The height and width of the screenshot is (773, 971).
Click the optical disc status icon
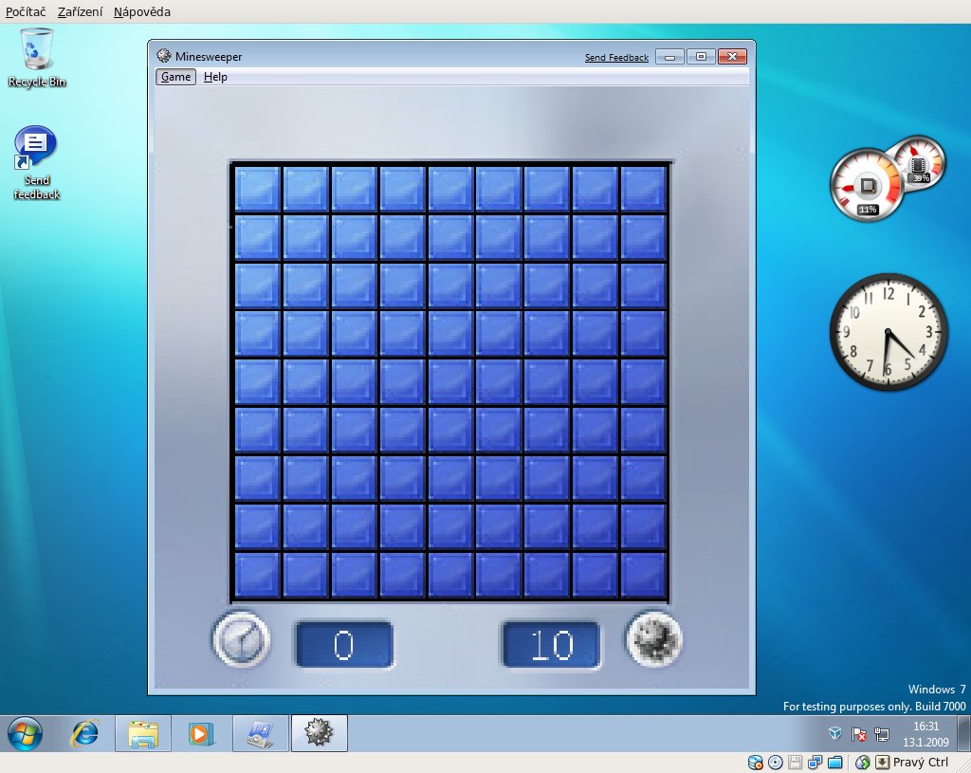coord(776,763)
